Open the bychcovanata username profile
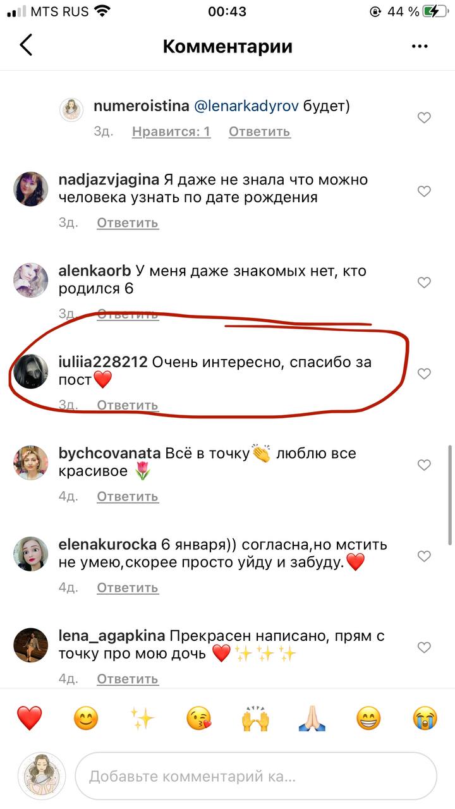This screenshot has width=455, height=809. click(x=110, y=453)
